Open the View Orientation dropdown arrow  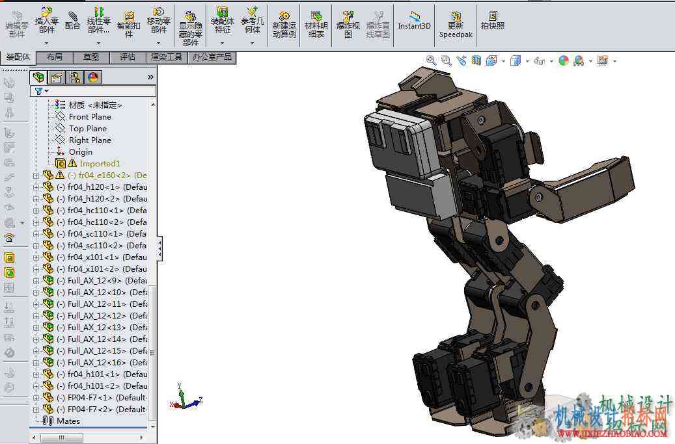point(503,61)
